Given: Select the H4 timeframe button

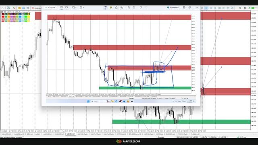Looking at the screenshot, I should pos(210,8).
